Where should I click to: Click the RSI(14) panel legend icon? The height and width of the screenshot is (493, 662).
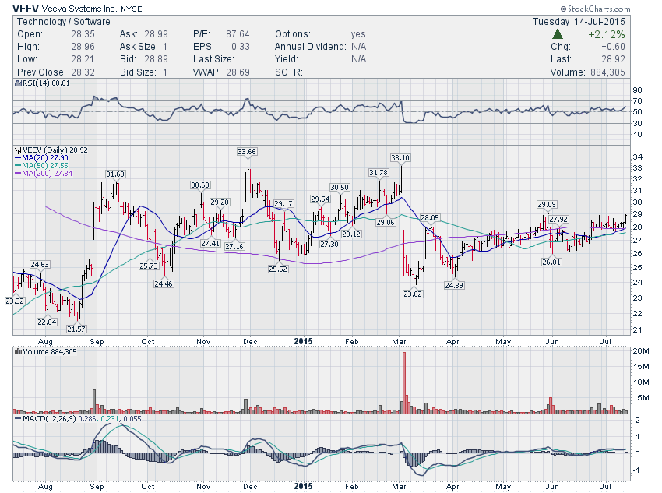(x=18, y=83)
